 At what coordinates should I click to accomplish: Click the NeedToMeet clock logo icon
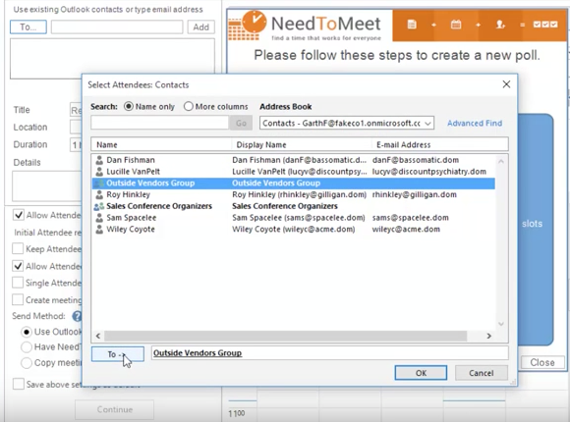(x=248, y=26)
